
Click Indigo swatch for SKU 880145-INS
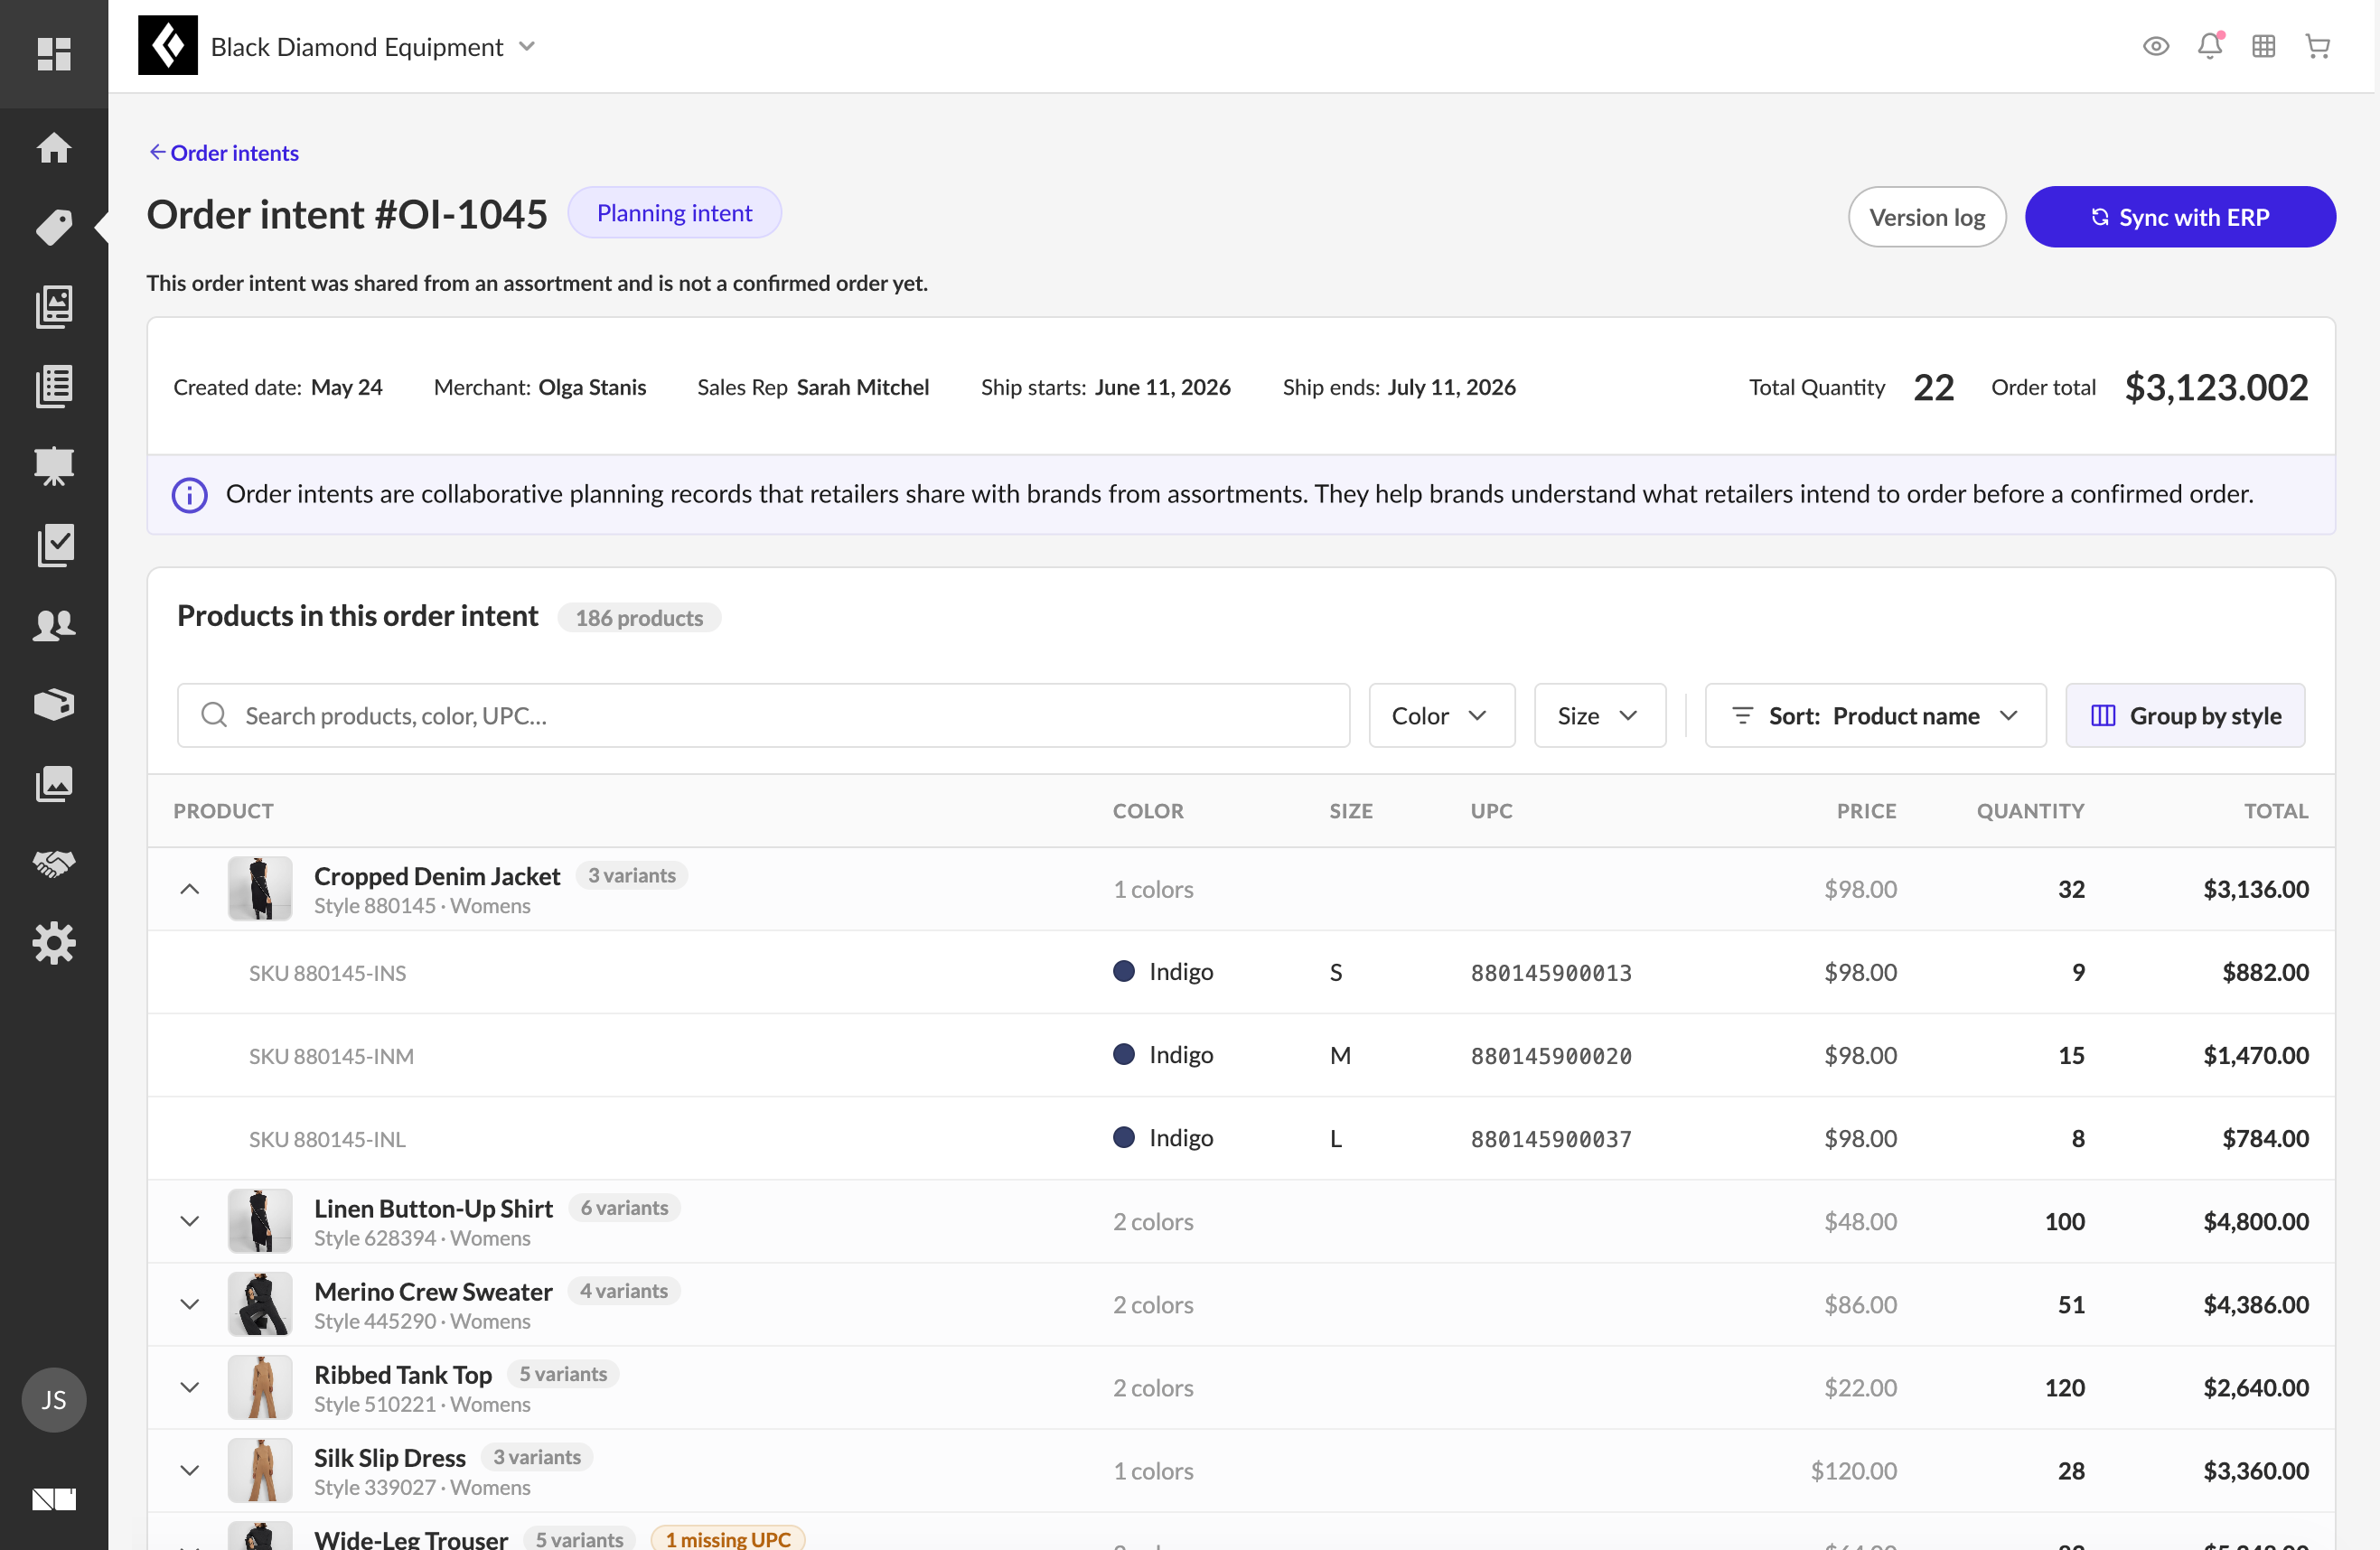pyautogui.click(x=1124, y=971)
